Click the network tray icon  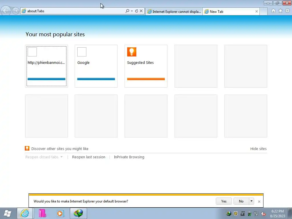click(256, 213)
